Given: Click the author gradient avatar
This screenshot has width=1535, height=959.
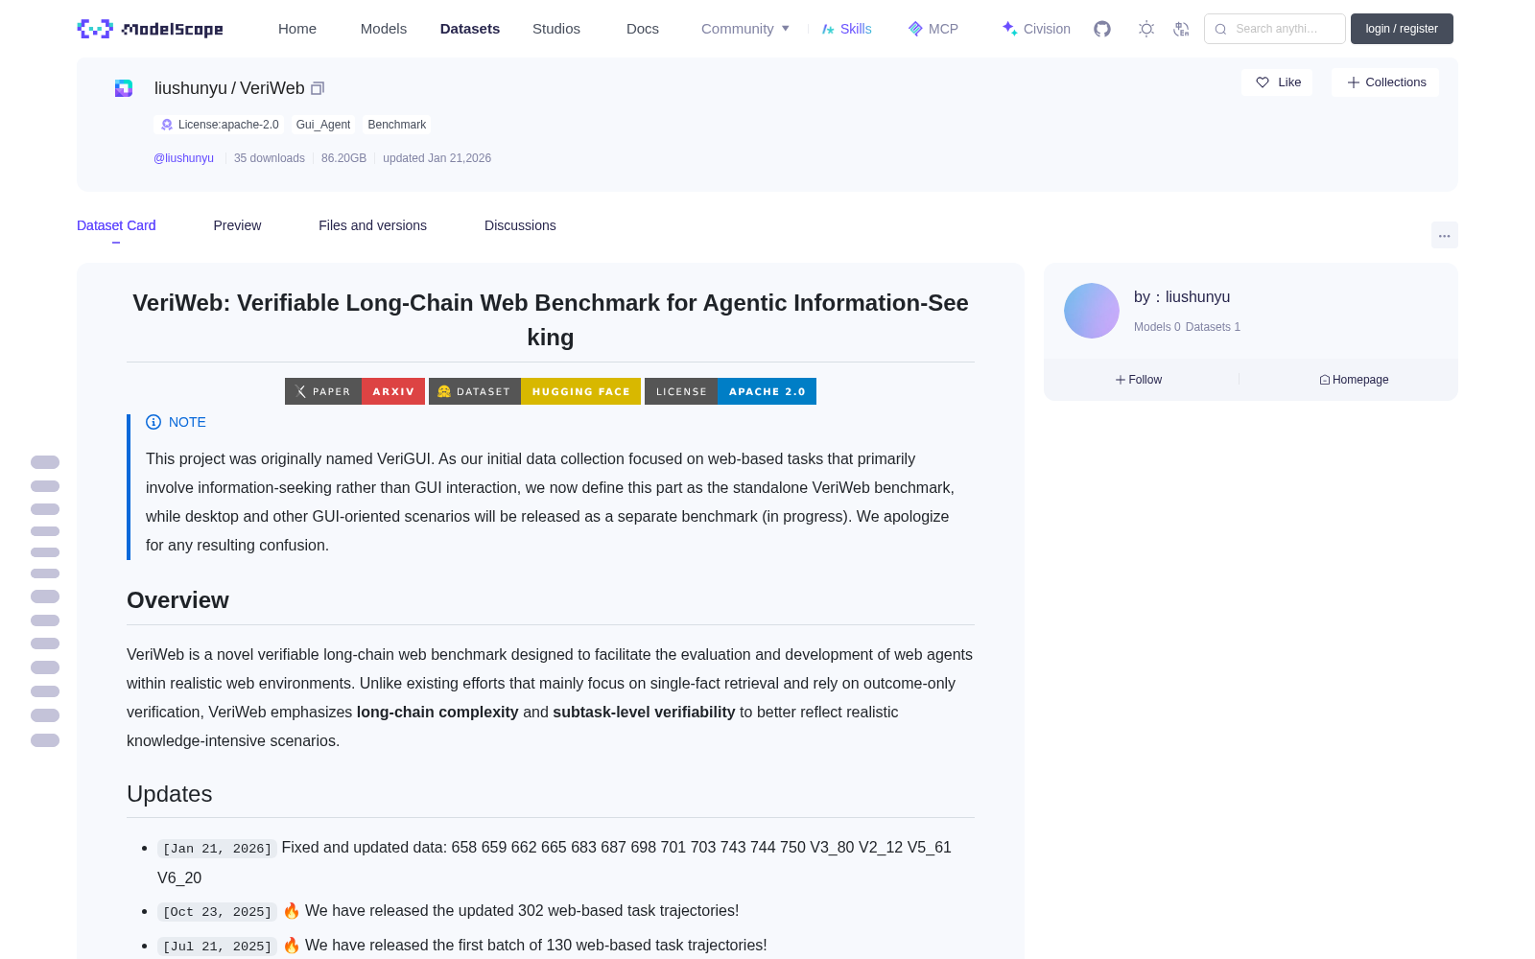Looking at the screenshot, I should click(1092, 311).
